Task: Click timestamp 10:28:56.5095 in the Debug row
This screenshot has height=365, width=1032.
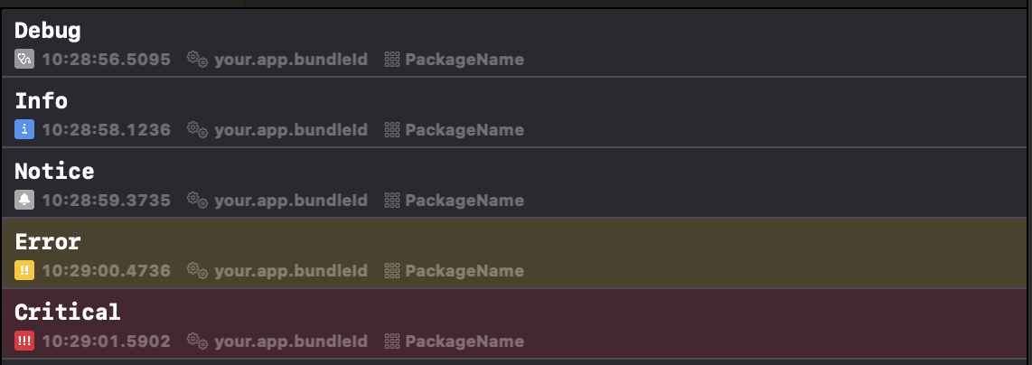Action: (x=107, y=60)
